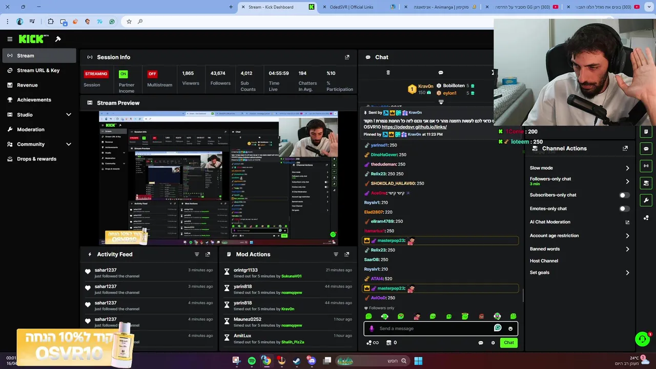
Task: Bookmark this page with the star icon
Action: click(129, 22)
